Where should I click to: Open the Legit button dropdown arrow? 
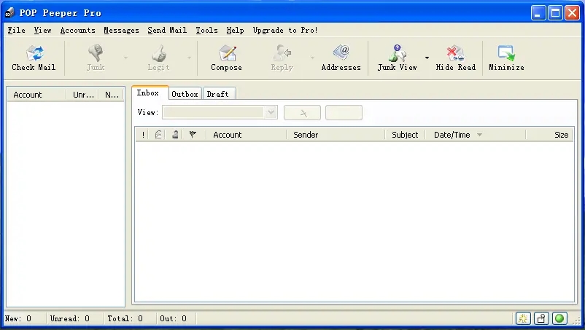point(189,58)
